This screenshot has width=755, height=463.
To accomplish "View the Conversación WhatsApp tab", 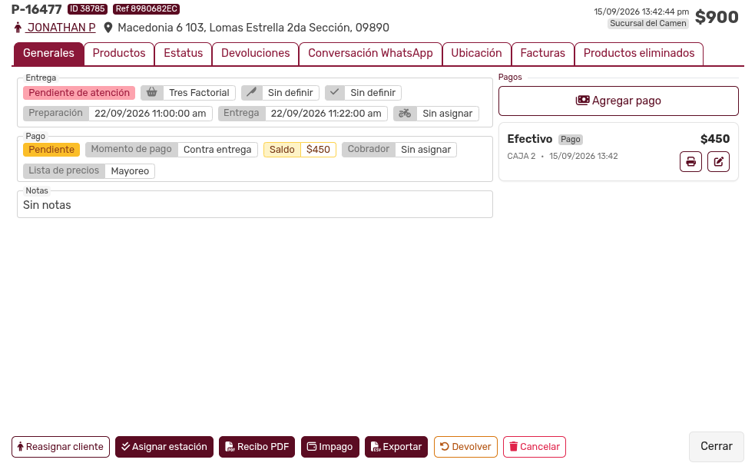I will point(370,54).
